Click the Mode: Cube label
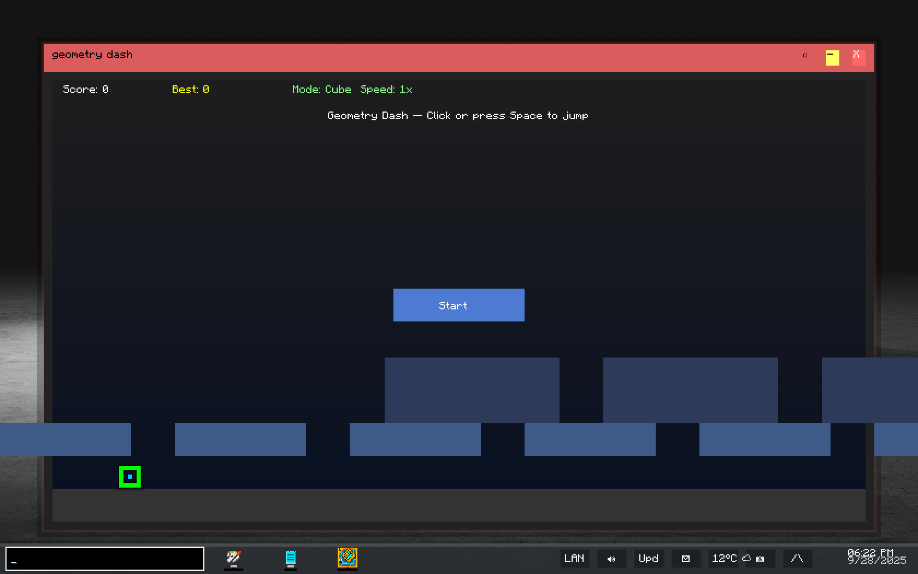 [321, 90]
